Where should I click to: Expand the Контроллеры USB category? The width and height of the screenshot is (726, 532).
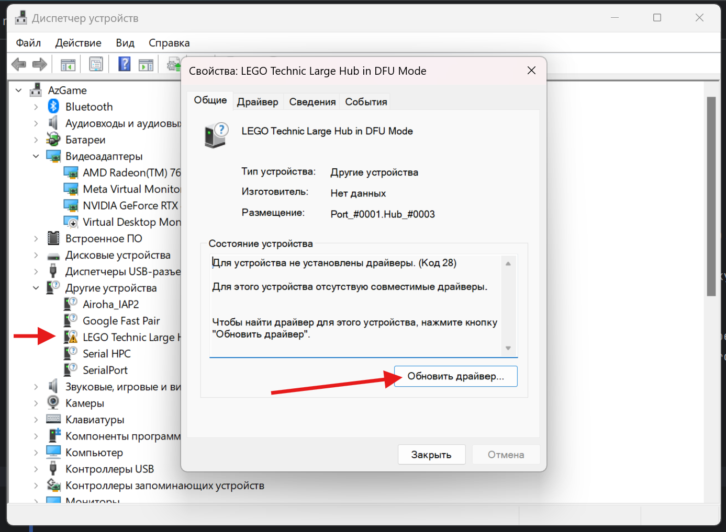pyautogui.click(x=36, y=469)
